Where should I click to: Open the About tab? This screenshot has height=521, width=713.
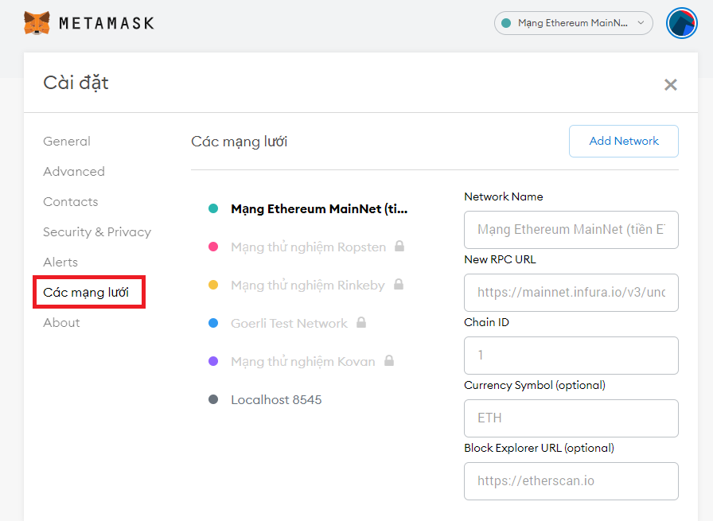pyautogui.click(x=61, y=323)
